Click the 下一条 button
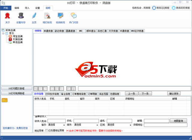Screen dimensions: 192x140 click(145, 94)
